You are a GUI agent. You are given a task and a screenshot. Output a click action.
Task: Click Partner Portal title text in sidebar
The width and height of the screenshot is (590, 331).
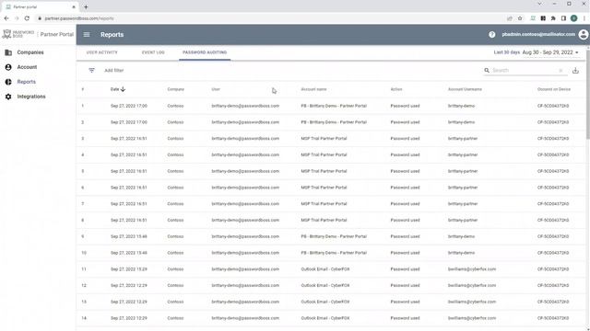coord(57,34)
